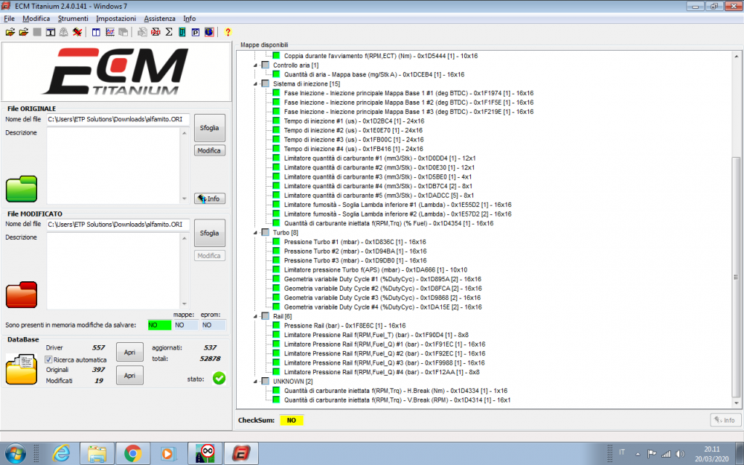Toggle the Rail [6] group checkbox

pyautogui.click(x=266, y=316)
